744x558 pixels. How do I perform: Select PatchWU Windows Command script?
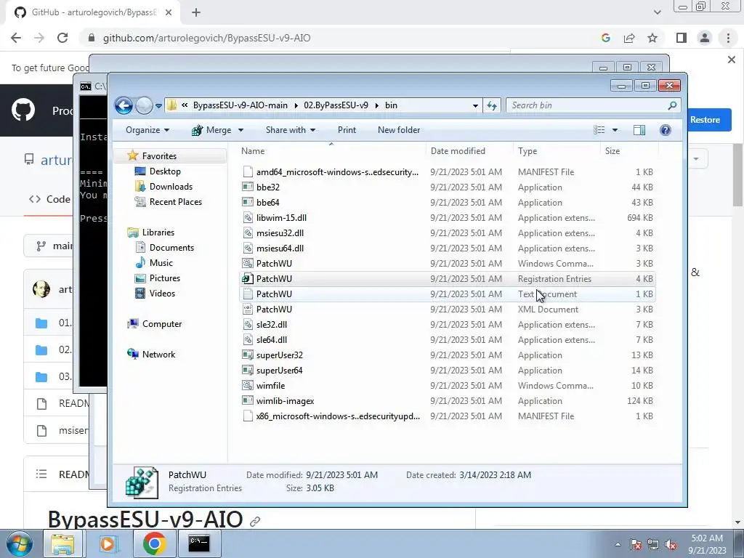448,263
